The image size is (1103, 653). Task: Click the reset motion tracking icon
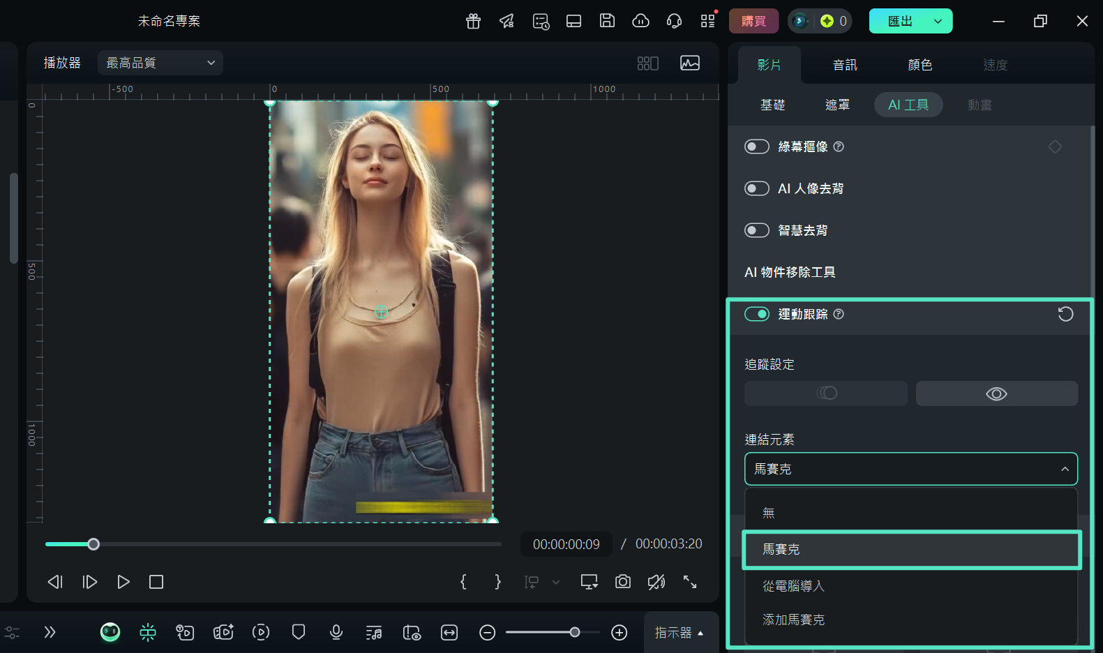coord(1065,314)
